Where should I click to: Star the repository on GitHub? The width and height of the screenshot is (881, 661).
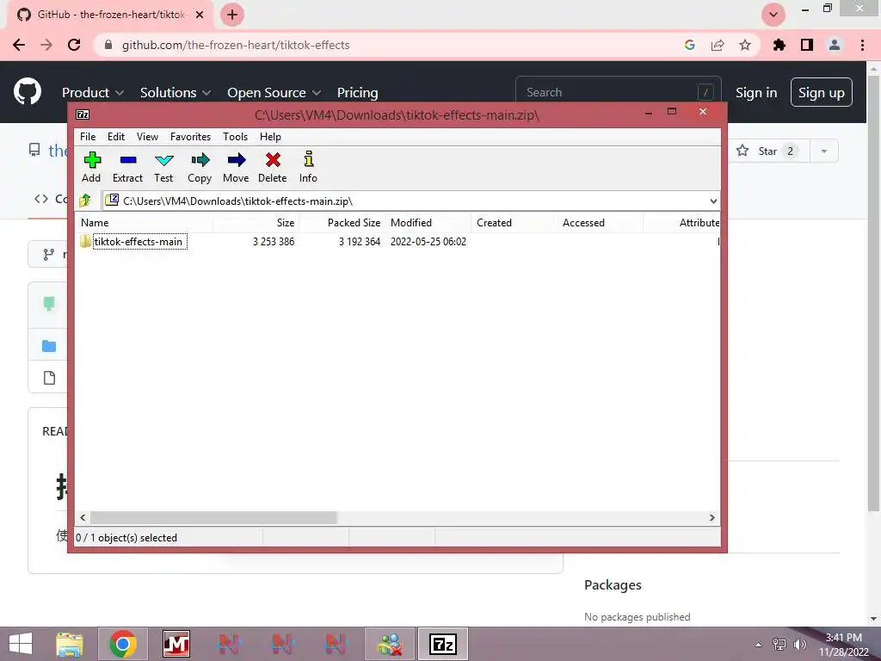pyautogui.click(x=768, y=151)
